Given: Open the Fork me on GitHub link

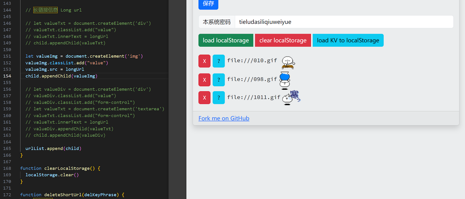Looking at the screenshot, I should tap(224, 119).
